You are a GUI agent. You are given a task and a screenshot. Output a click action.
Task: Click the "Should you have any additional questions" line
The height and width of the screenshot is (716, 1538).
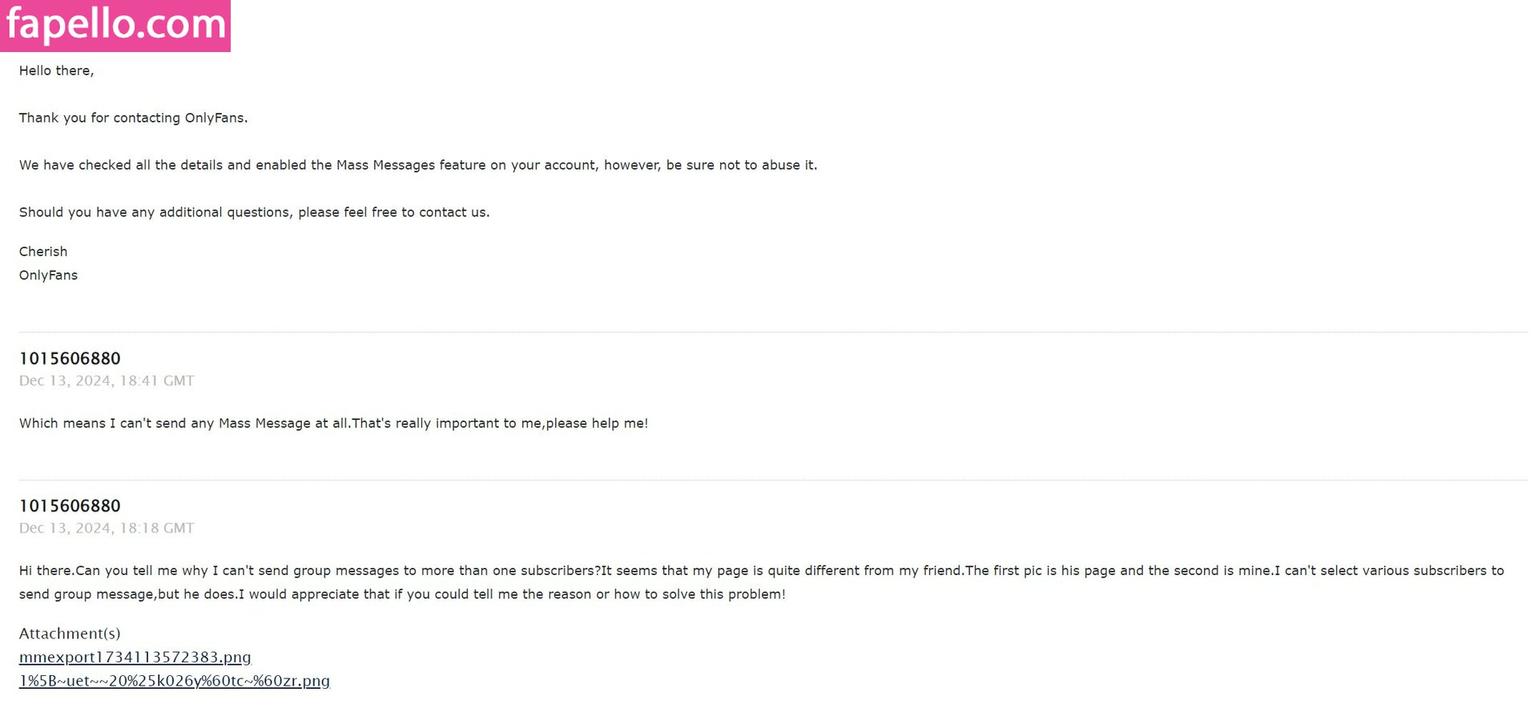254,212
